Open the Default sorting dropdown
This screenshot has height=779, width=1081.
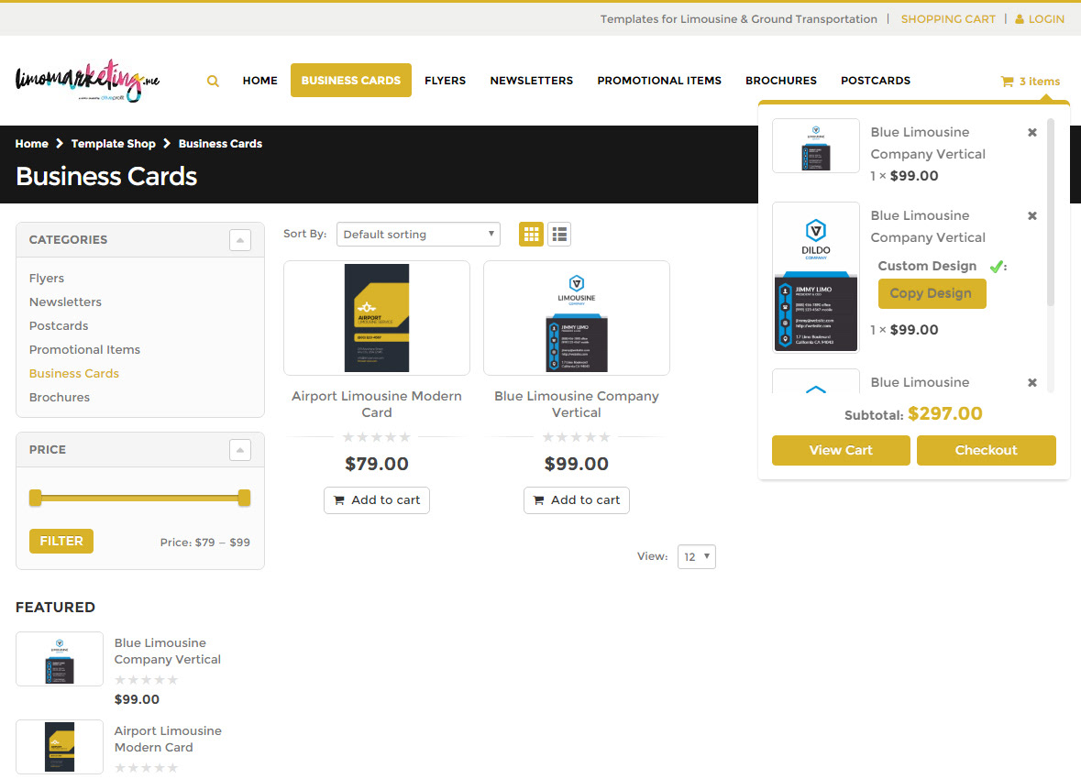418,235
